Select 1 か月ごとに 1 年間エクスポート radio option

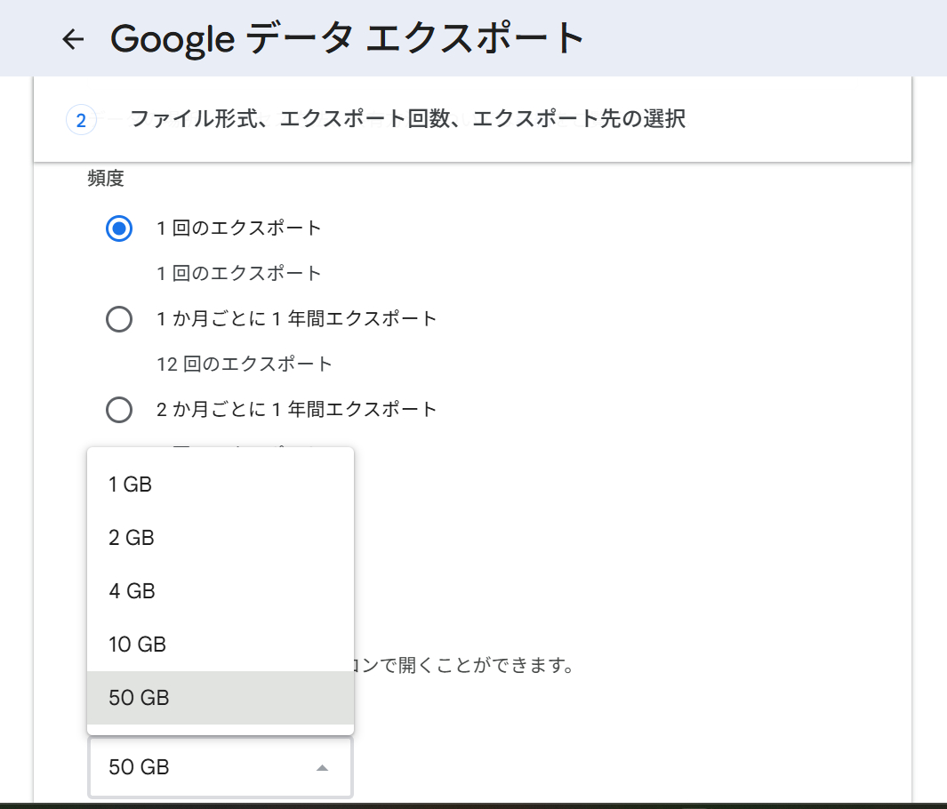click(119, 319)
